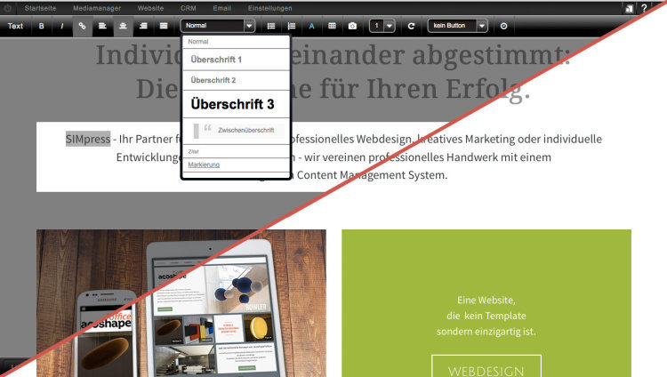
Task: Select 'Überschrift 3' from style list
Action: pos(233,104)
